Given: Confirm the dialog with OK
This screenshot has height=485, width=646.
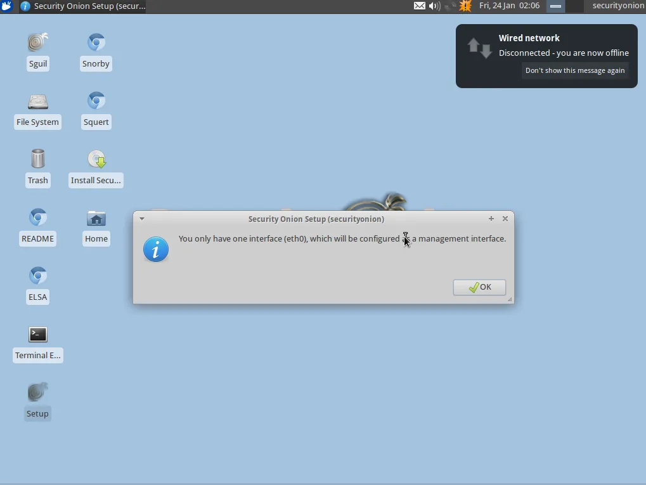Looking at the screenshot, I should coord(479,287).
